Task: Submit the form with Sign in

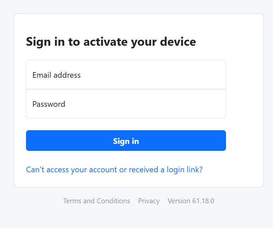Action: tap(126, 141)
